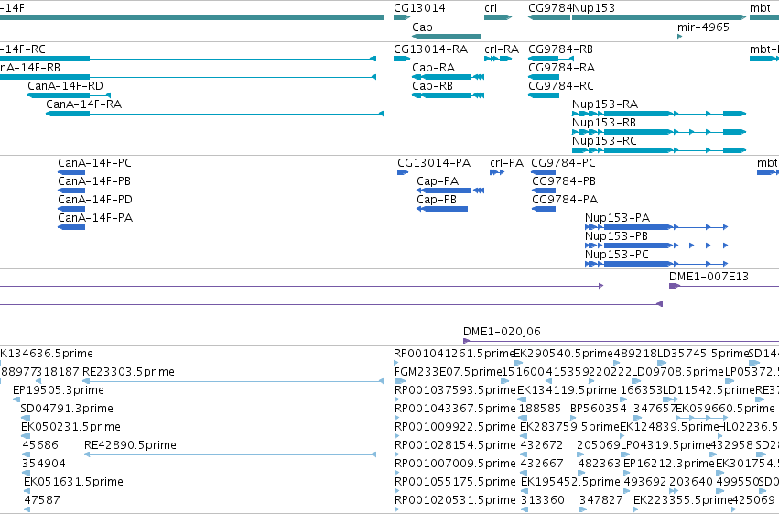Select transcript Nup153-RC
779x514 pixels.
(x=604, y=141)
